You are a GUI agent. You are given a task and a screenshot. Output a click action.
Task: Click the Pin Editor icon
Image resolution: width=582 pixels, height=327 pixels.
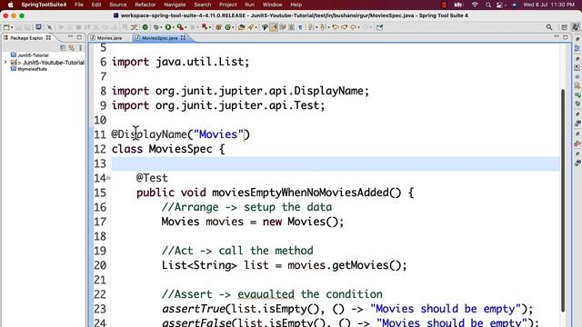point(380,27)
